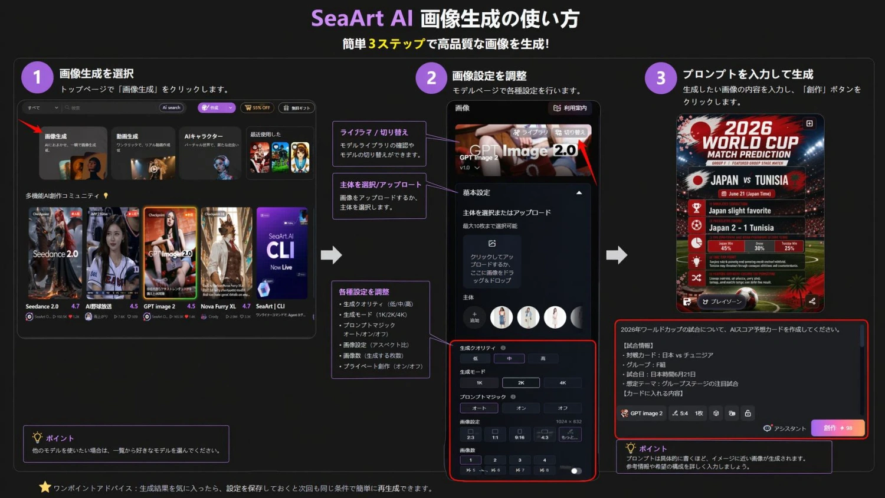The image size is (885, 498).
Task: Set image count to 3
Action: 520,460
